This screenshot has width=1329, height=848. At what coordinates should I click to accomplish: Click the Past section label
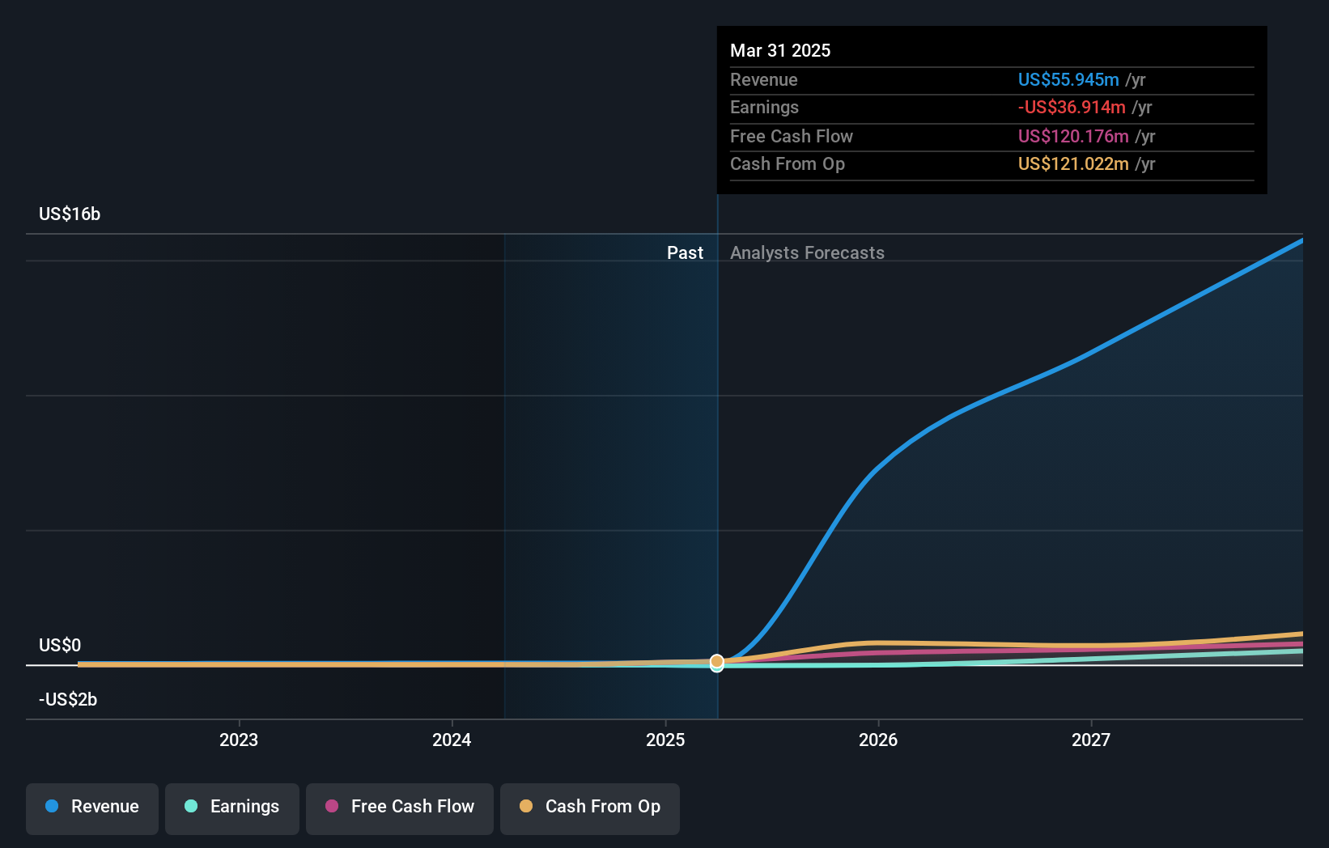pos(685,252)
